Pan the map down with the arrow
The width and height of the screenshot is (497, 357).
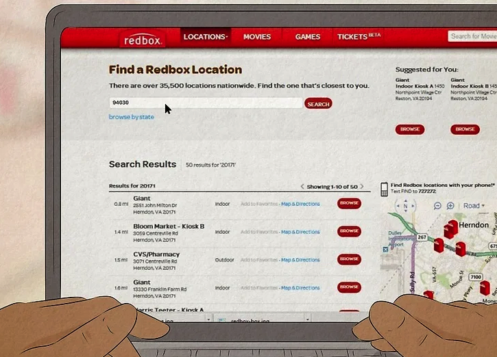(x=405, y=211)
